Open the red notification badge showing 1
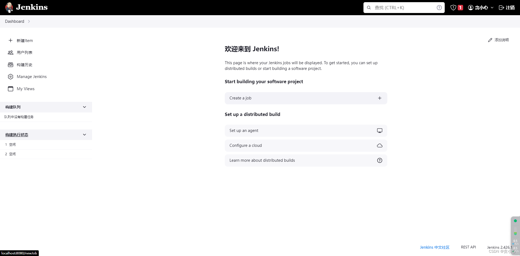The image size is (520, 256). 460,8
